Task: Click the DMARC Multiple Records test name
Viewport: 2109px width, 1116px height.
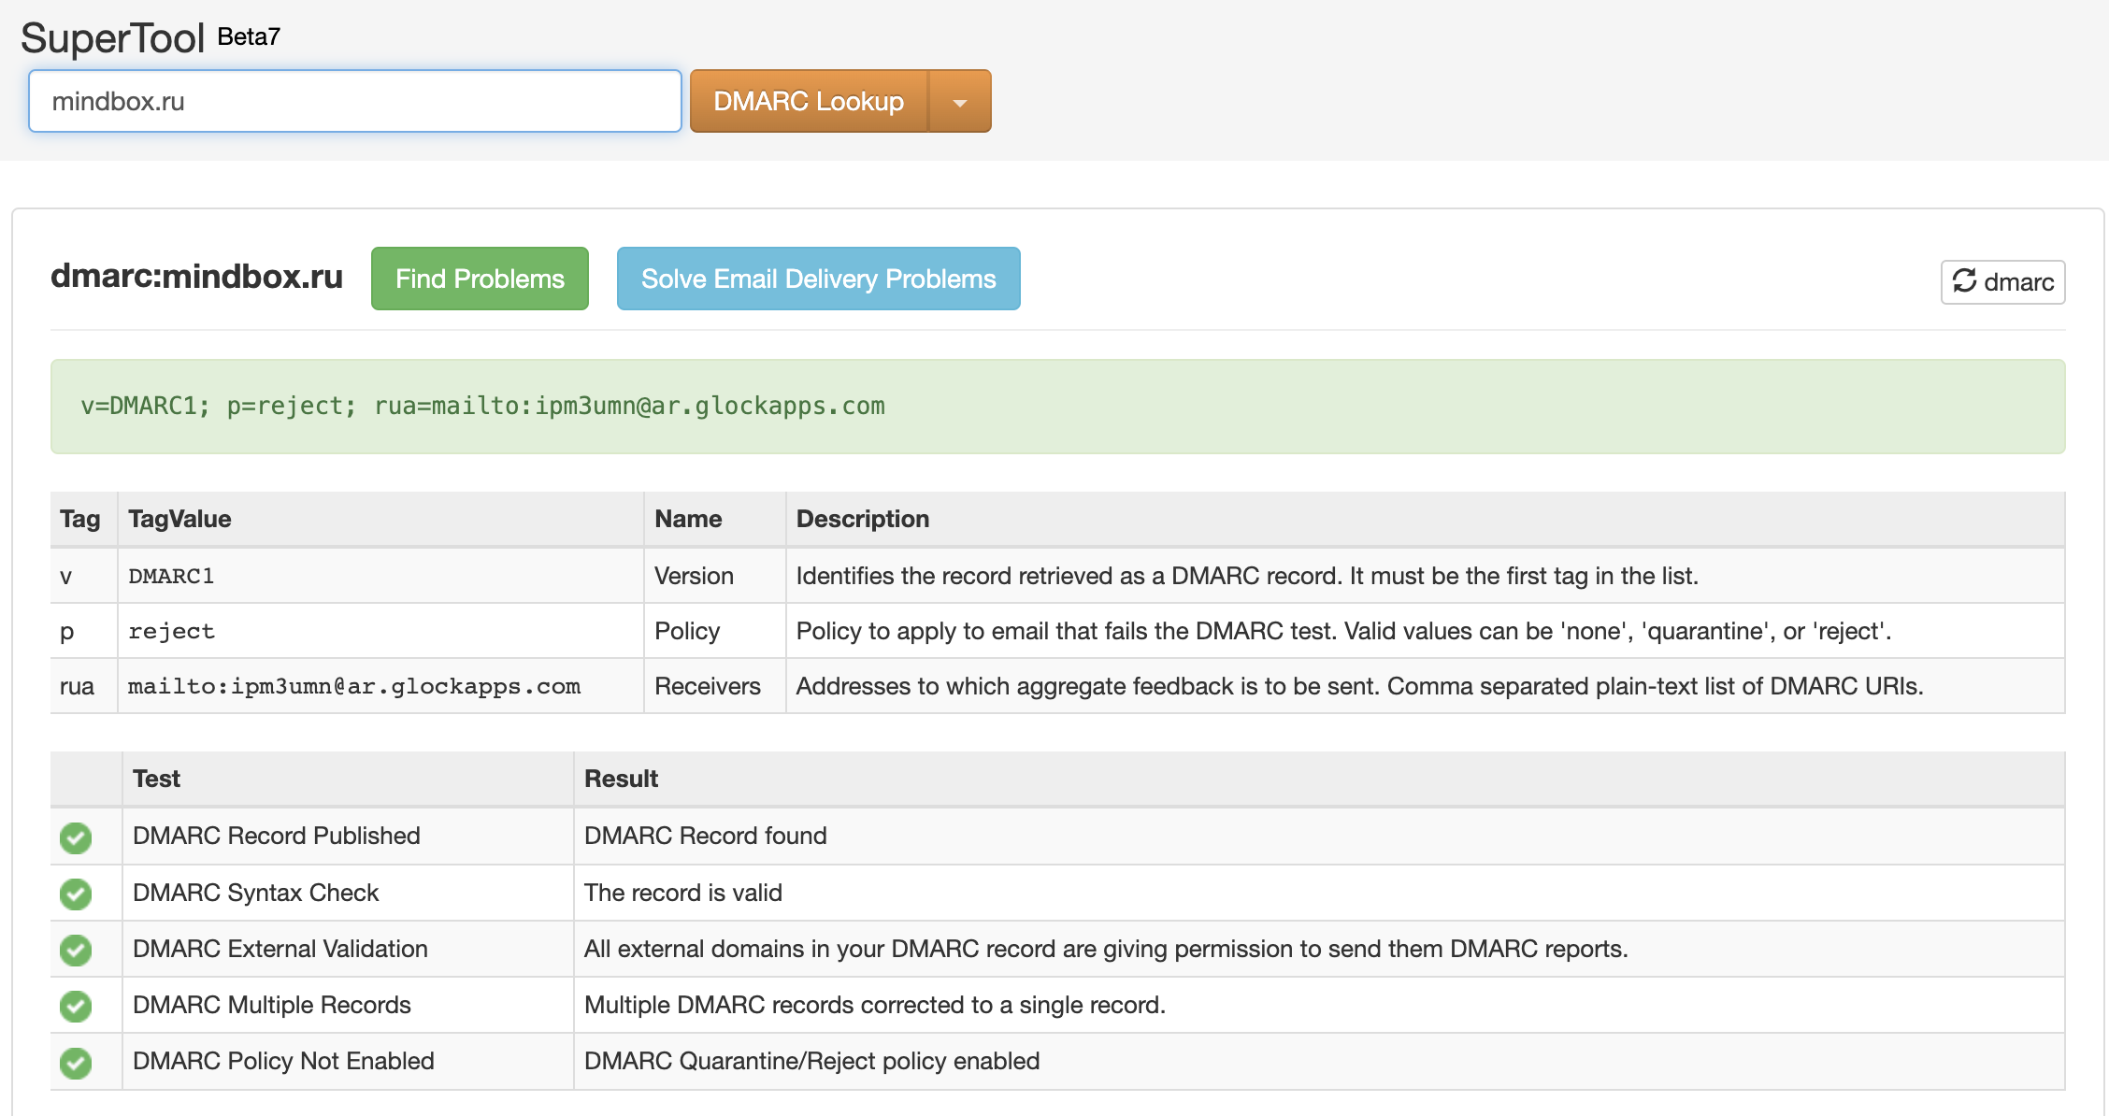Action: click(272, 1005)
